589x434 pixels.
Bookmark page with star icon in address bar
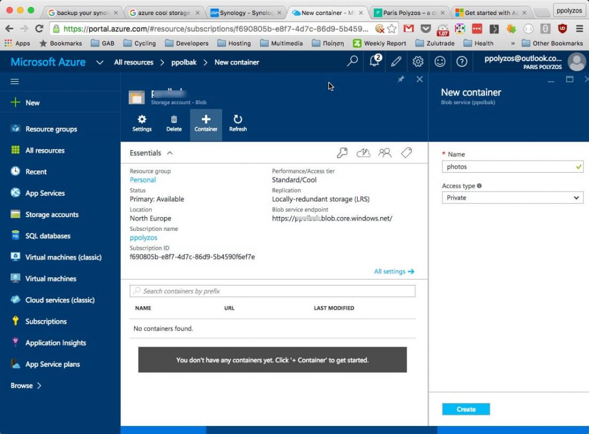[392, 29]
